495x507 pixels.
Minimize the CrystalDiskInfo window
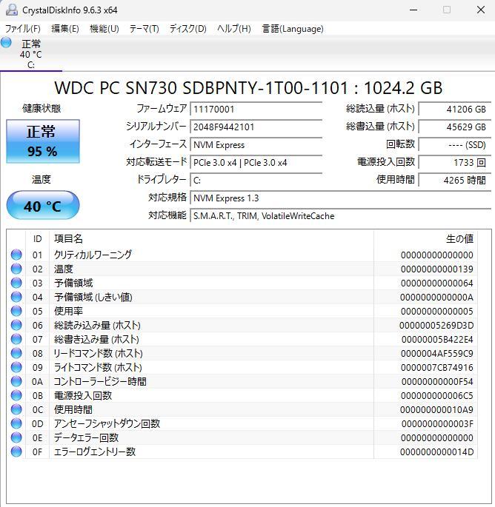[x=413, y=10]
